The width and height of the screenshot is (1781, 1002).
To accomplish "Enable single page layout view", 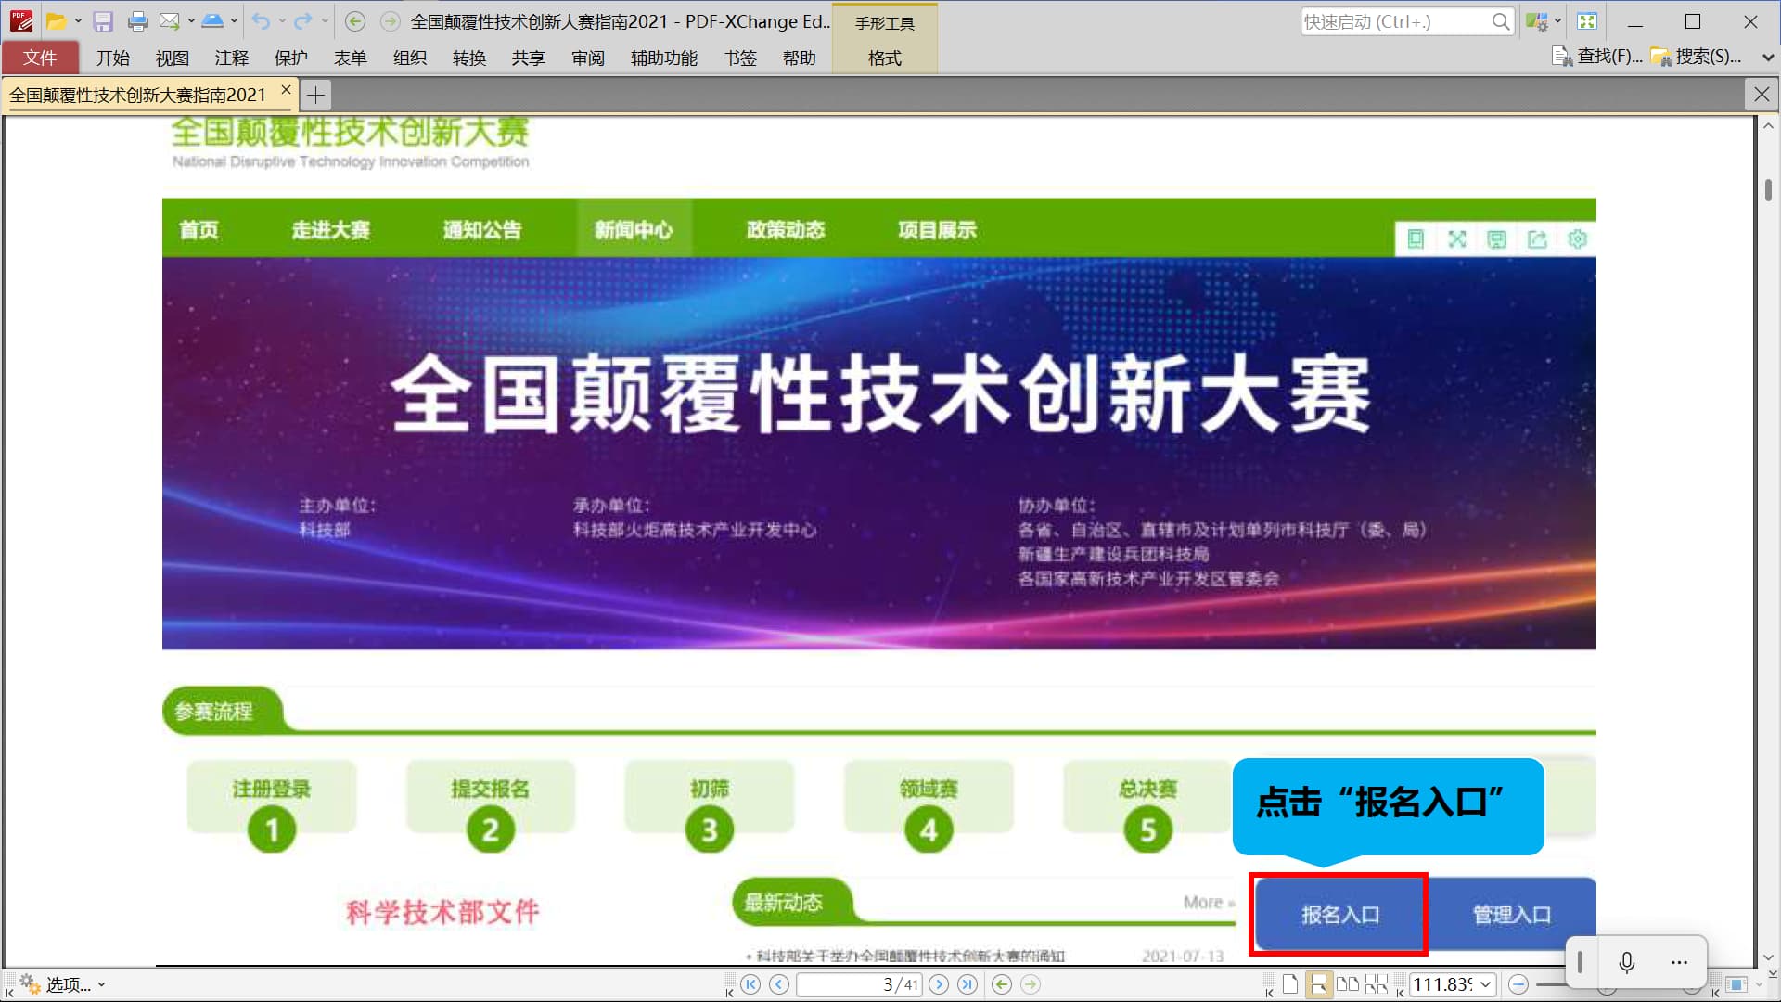I will (x=1290, y=984).
